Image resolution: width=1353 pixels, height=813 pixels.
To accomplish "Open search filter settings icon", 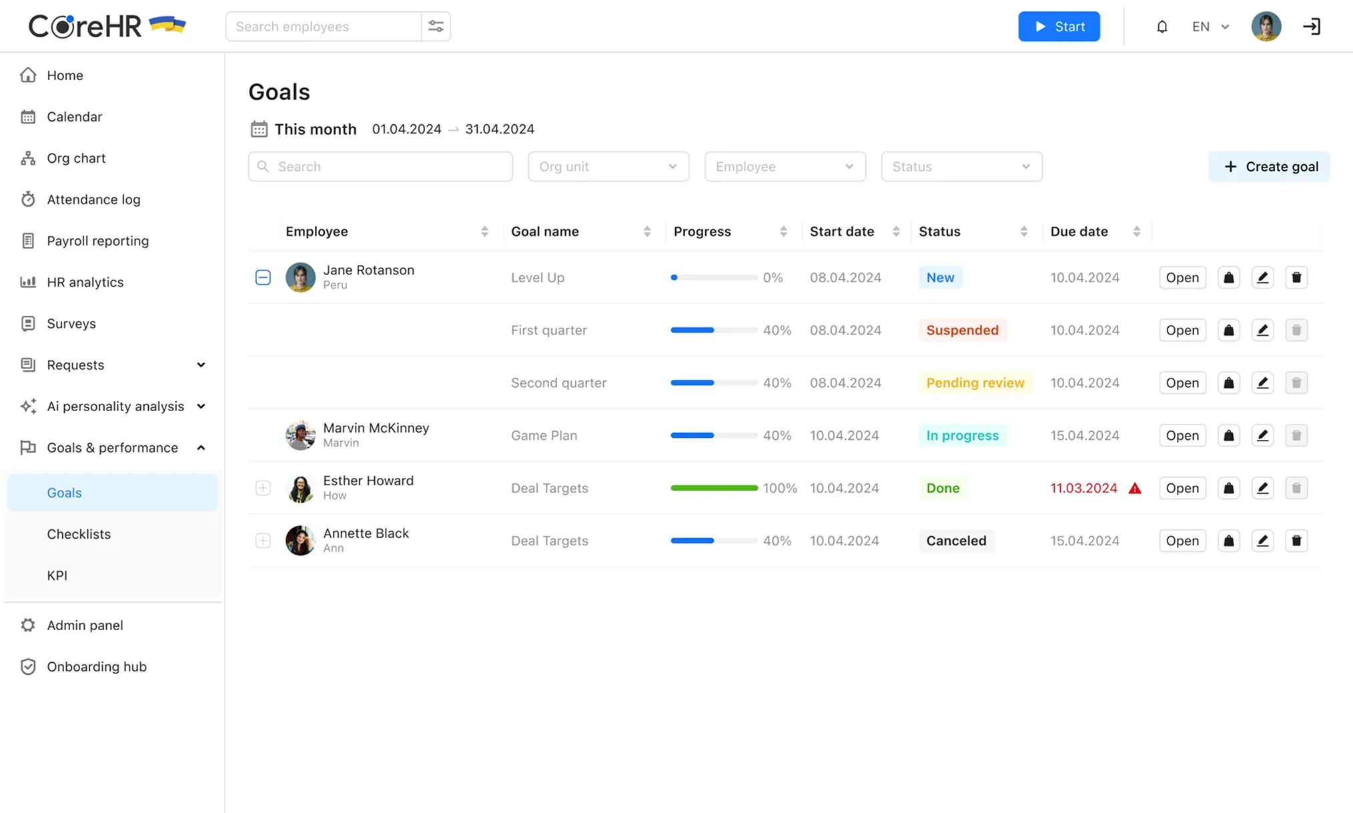I will [436, 27].
